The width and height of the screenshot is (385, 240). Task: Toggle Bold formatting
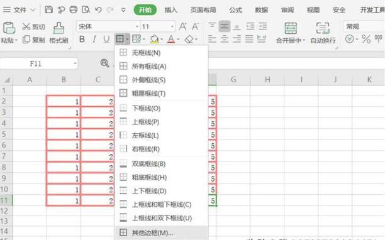82,39
